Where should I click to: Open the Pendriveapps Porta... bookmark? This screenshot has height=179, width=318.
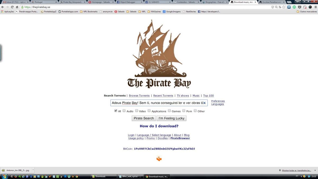27,12
